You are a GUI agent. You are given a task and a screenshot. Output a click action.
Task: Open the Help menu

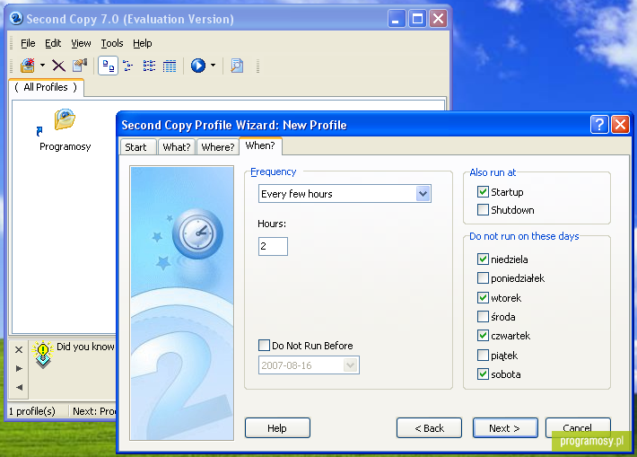pos(142,43)
